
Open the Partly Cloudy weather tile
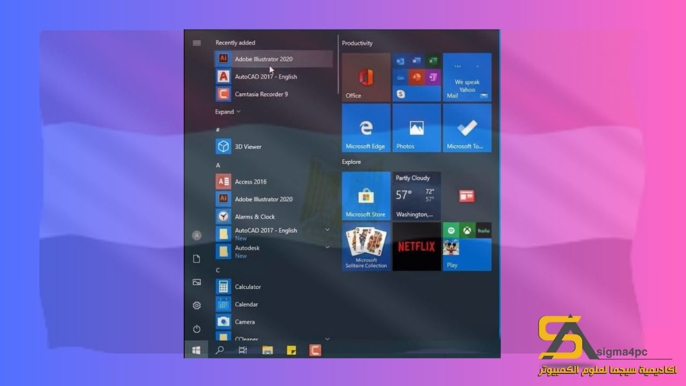pyautogui.click(x=416, y=196)
